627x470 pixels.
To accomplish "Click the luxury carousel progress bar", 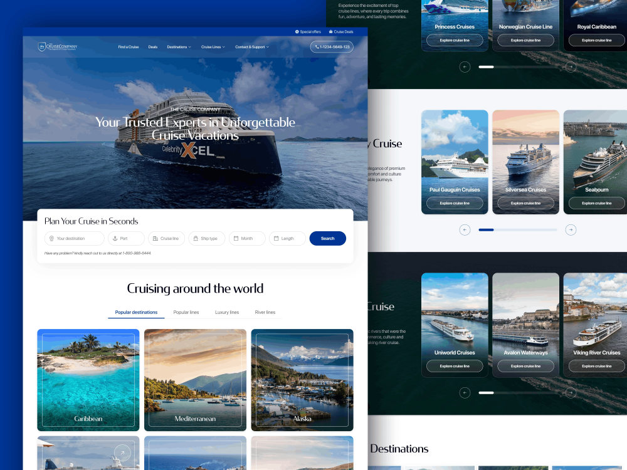I will 518,230.
